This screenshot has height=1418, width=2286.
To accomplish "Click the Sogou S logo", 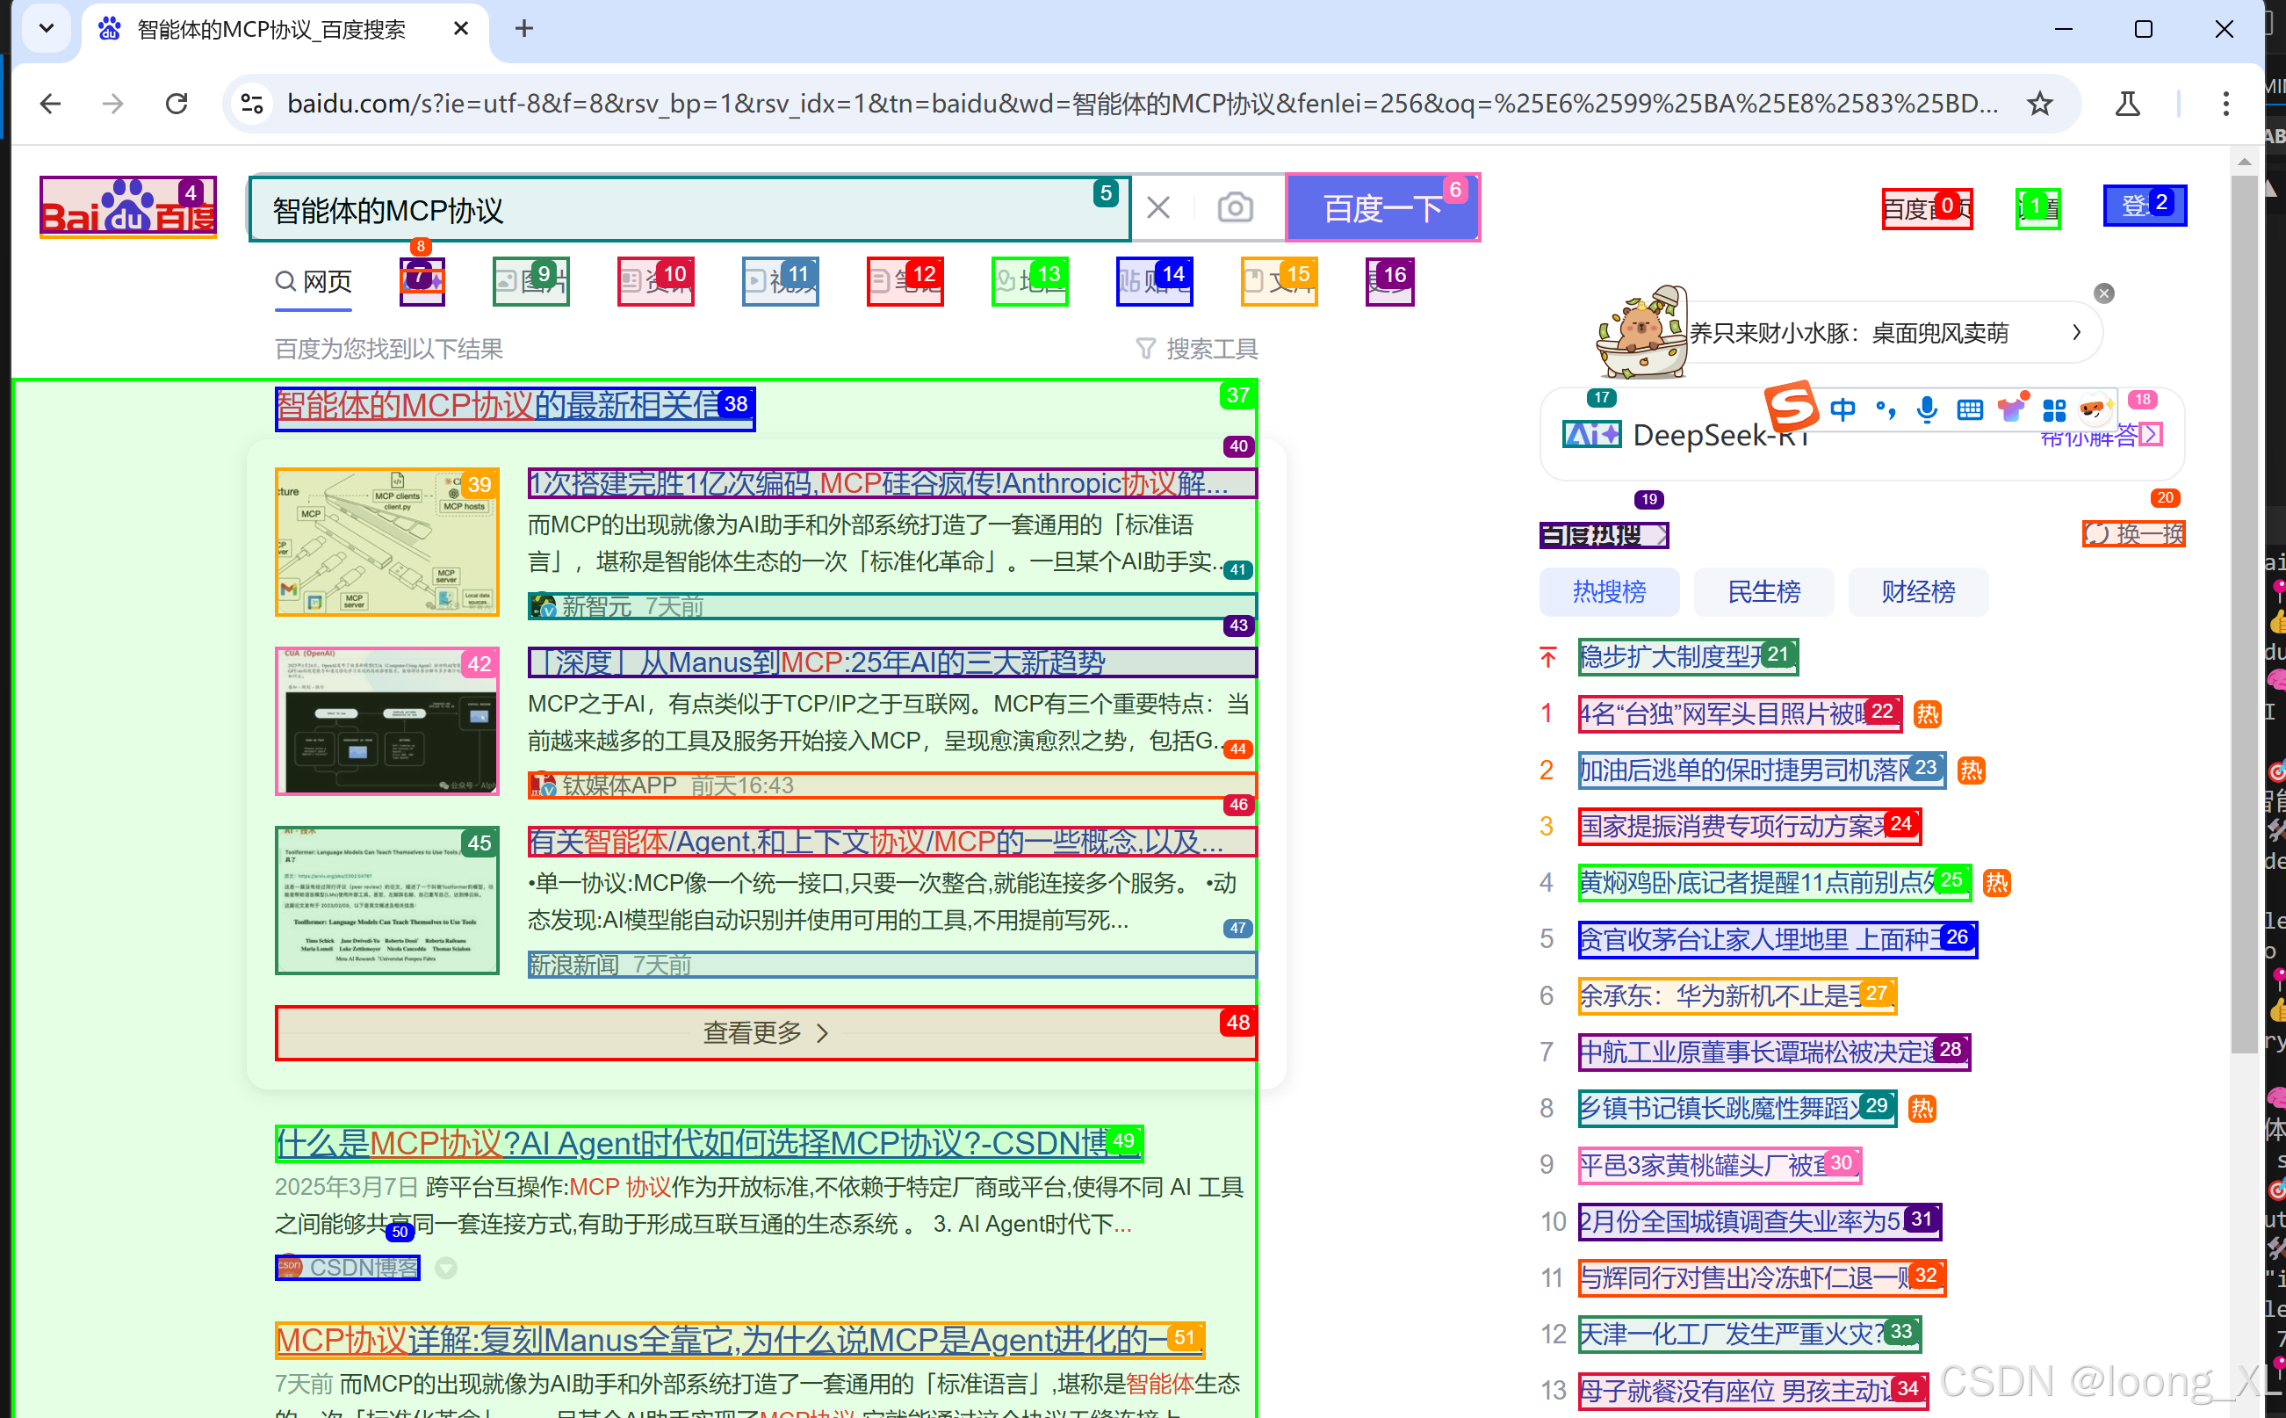I will 1792,405.
